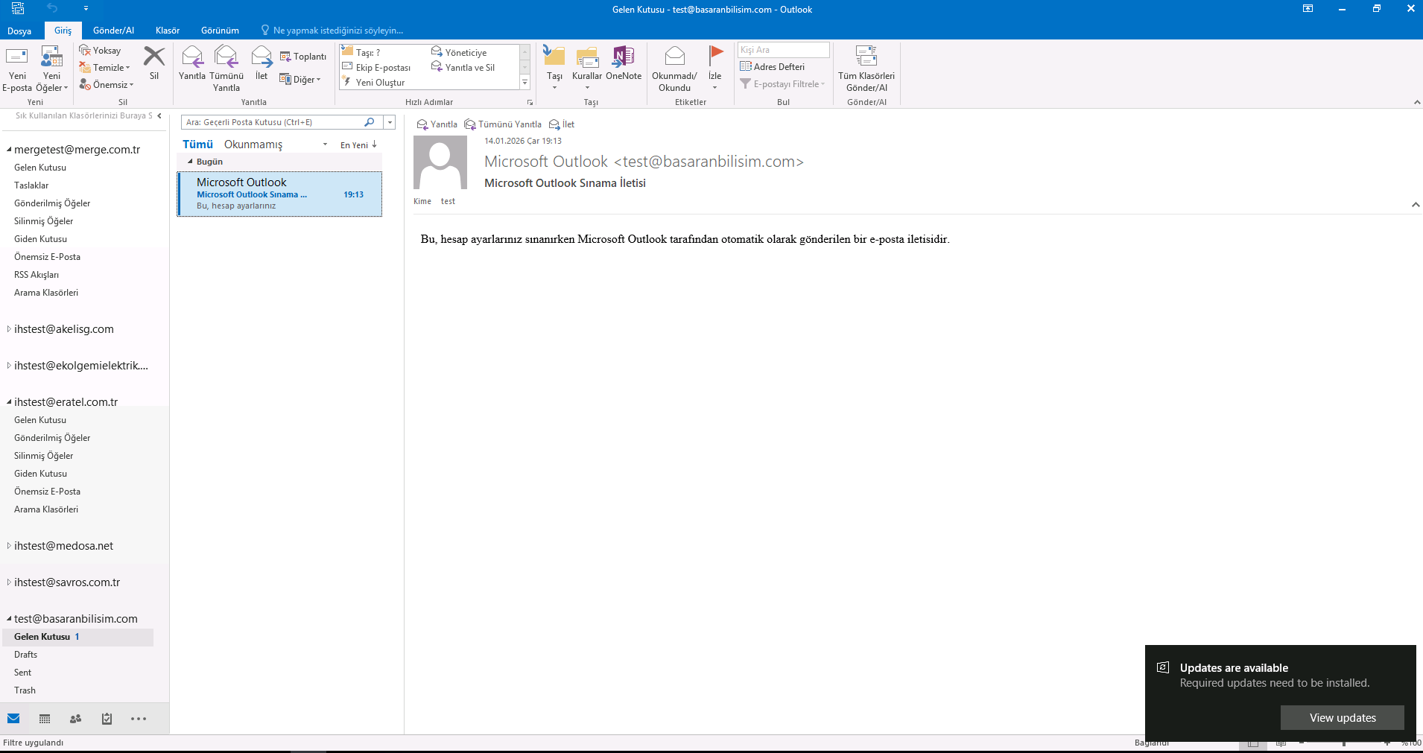Show only Okunmamış unread messages

pyautogui.click(x=253, y=144)
